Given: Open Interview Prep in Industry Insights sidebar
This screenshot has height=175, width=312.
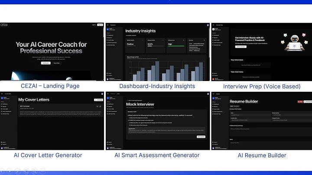Looking at the screenshot, I should click(x=111, y=45).
